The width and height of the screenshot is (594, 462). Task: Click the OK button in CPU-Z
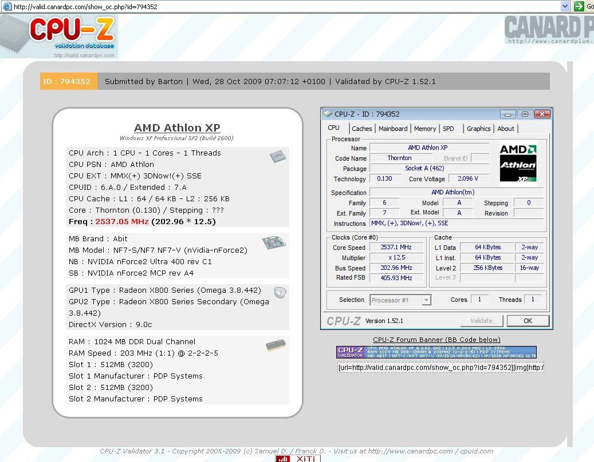pos(528,321)
